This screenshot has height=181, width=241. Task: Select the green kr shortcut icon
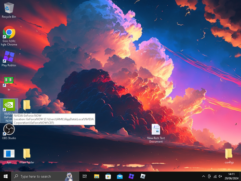[x=9, y=83]
